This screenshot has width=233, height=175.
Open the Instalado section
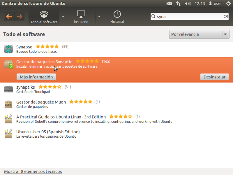[81, 17]
